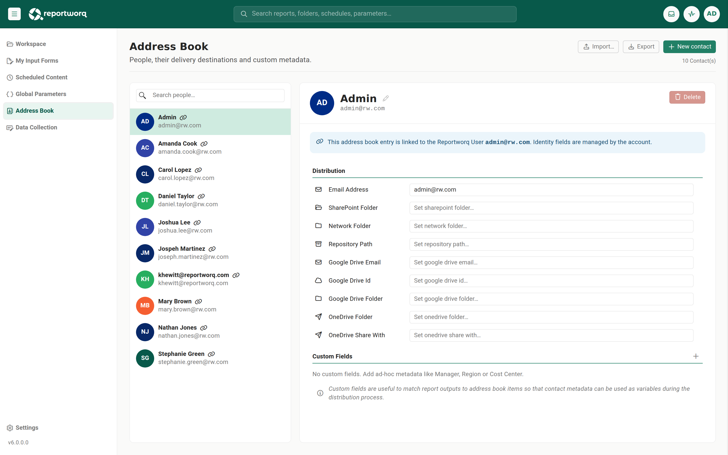Go to Scheduled Content

(58, 77)
